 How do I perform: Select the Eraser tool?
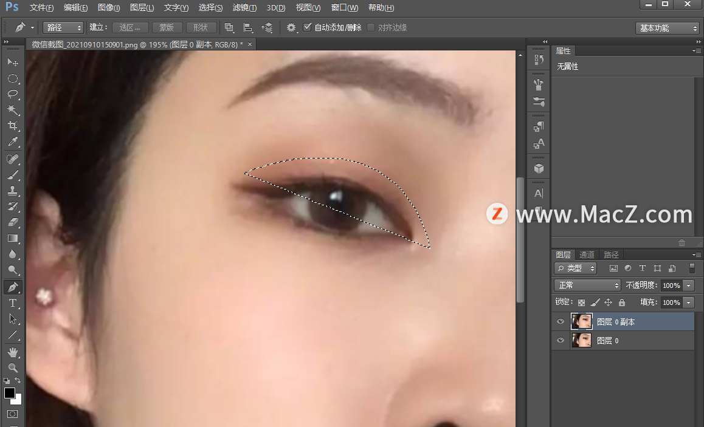tap(13, 222)
